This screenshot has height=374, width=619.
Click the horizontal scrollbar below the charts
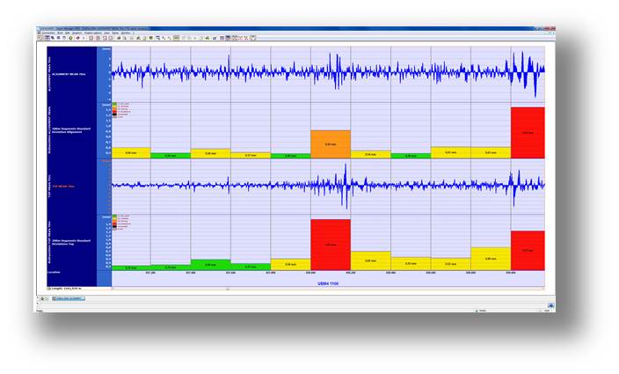point(328,289)
